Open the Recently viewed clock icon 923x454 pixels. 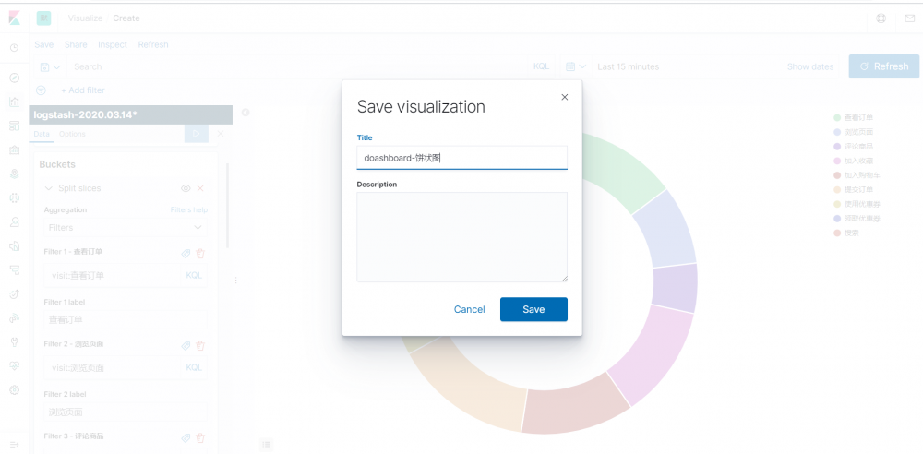[x=15, y=48]
